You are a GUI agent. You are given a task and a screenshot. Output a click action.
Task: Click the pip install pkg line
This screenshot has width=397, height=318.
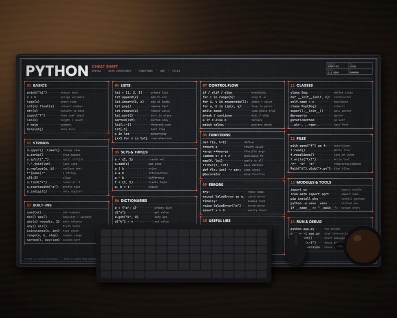tap(304, 198)
